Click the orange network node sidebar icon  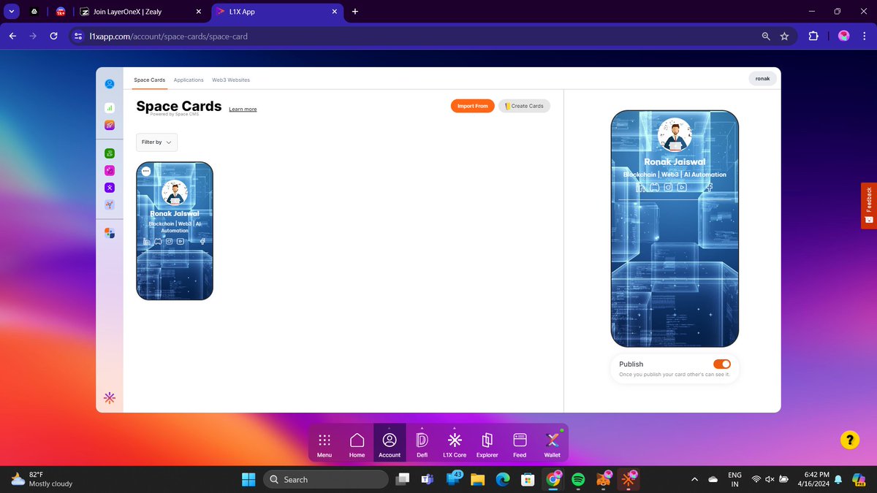(110, 205)
